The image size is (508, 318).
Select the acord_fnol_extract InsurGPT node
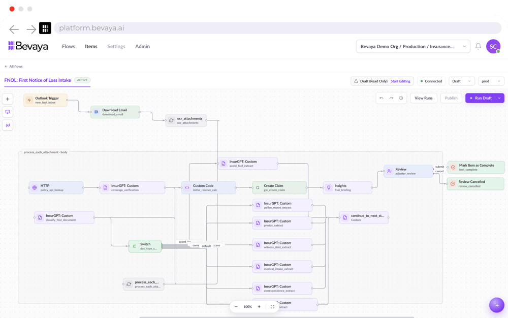click(x=248, y=164)
